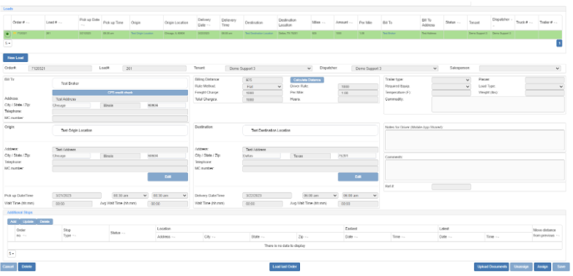Screen dimensions: 573x276
Task: Click the Cancel button
Action: point(9,267)
